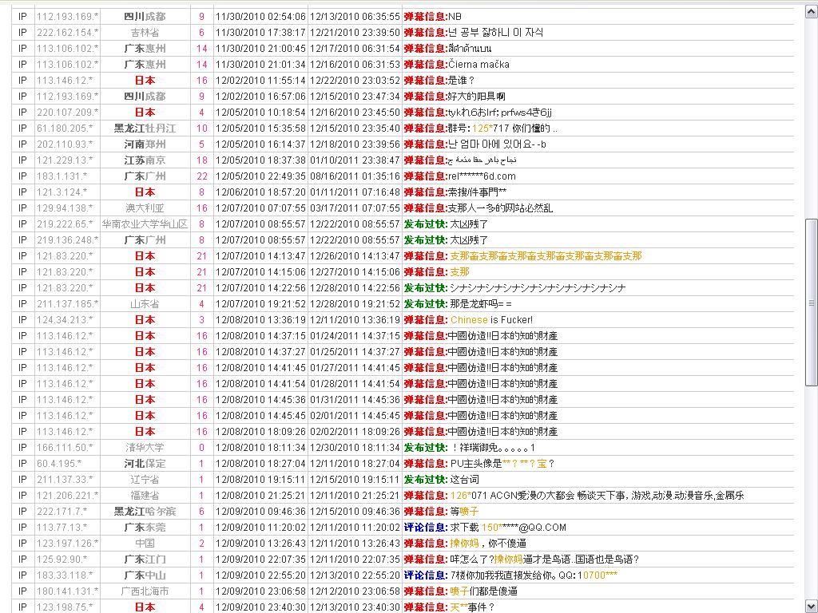Click location 广东江门

click(x=145, y=560)
